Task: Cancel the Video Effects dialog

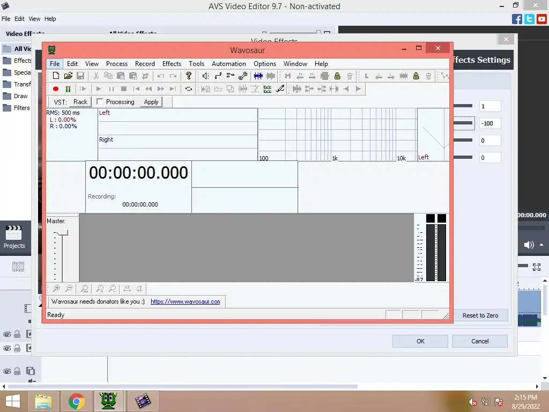Action: click(480, 341)
